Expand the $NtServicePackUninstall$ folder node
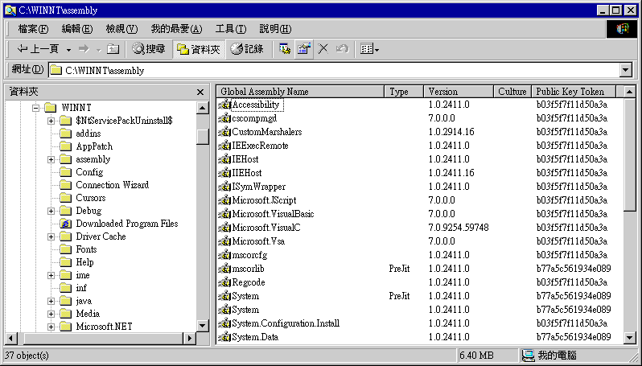 (x=51, y=121)
